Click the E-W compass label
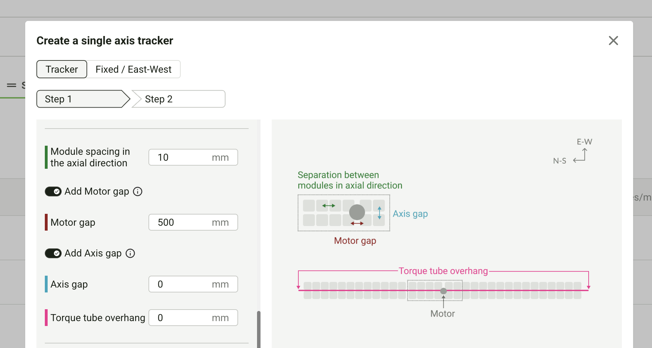652x348 pixels. click(584, 142)
